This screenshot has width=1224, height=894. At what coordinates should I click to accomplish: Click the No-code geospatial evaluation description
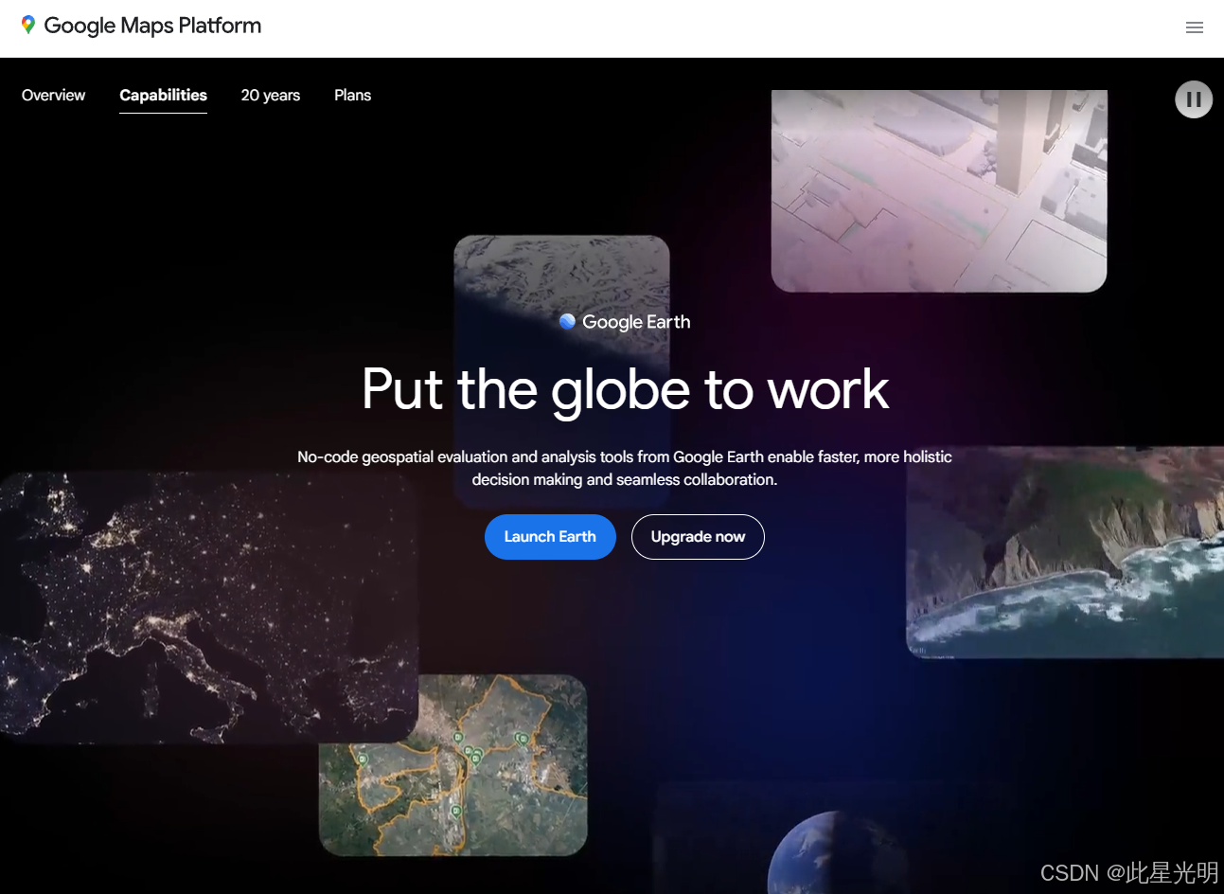pyautogui.click(x=625, y=468)
